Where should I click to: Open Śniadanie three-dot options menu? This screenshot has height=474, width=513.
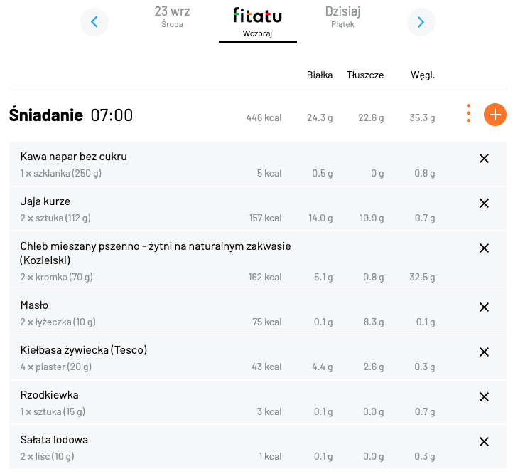[x=468, y=113]
